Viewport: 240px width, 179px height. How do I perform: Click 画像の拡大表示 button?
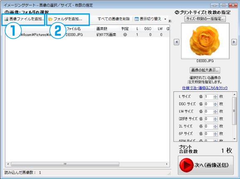pyautogui.click(x=205, y=70)
